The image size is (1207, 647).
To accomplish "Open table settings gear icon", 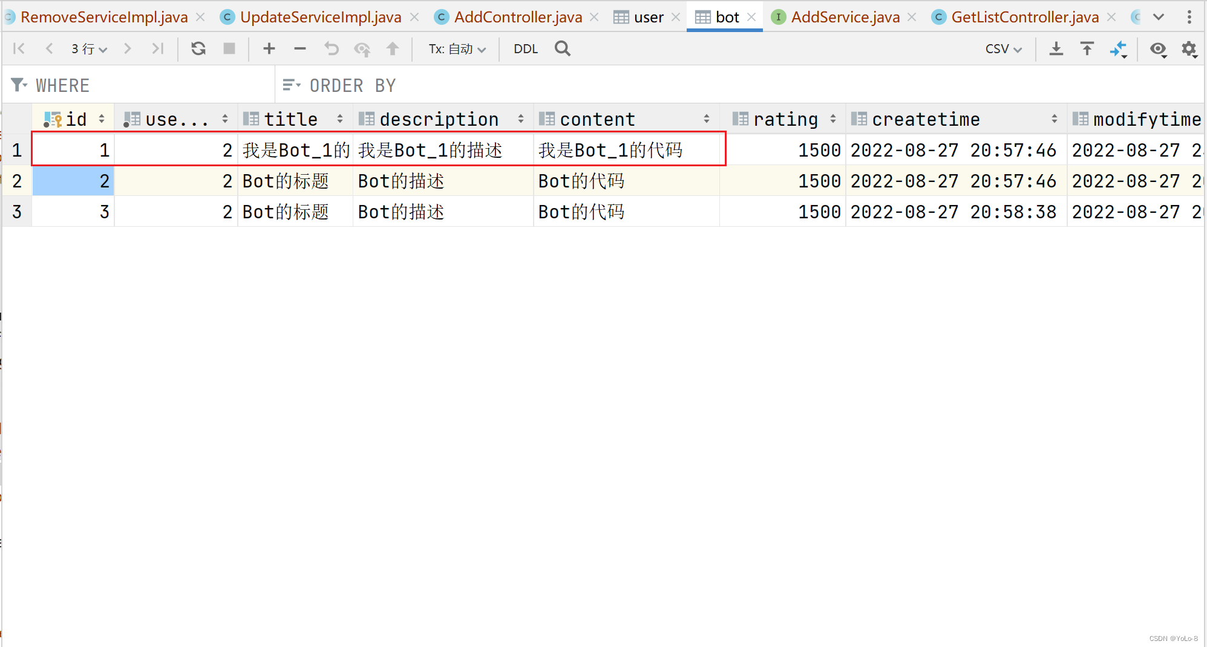I will [x=1189, y=49].
